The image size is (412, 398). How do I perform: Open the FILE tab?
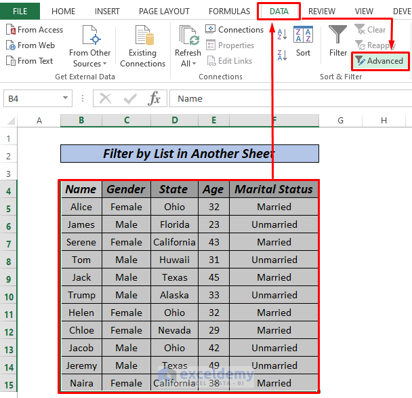pos(20,12)
